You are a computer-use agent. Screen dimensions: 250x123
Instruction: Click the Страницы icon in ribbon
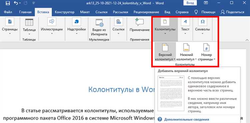coord(10,22)
